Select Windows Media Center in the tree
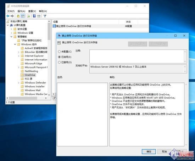Image resolution: width=195 pixels, height=161 pixels. point(36,94)
